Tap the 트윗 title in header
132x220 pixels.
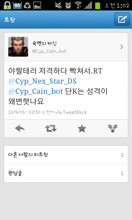click(10, 20)
